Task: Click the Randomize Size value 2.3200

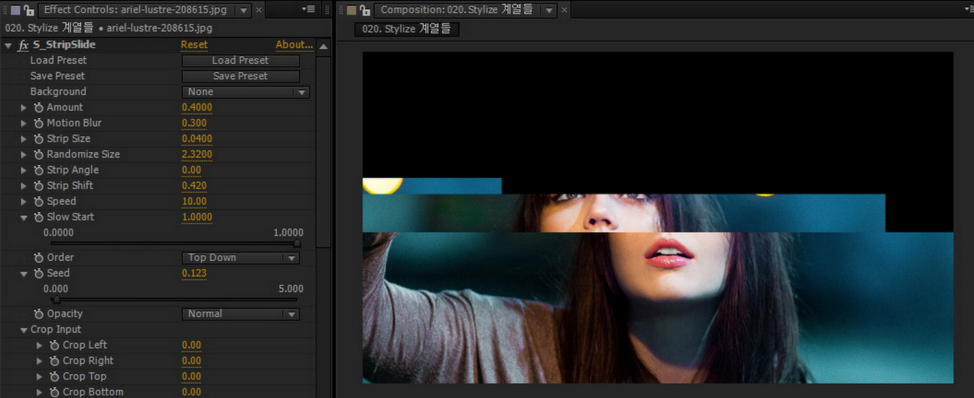Action: [x=197, y=154]
